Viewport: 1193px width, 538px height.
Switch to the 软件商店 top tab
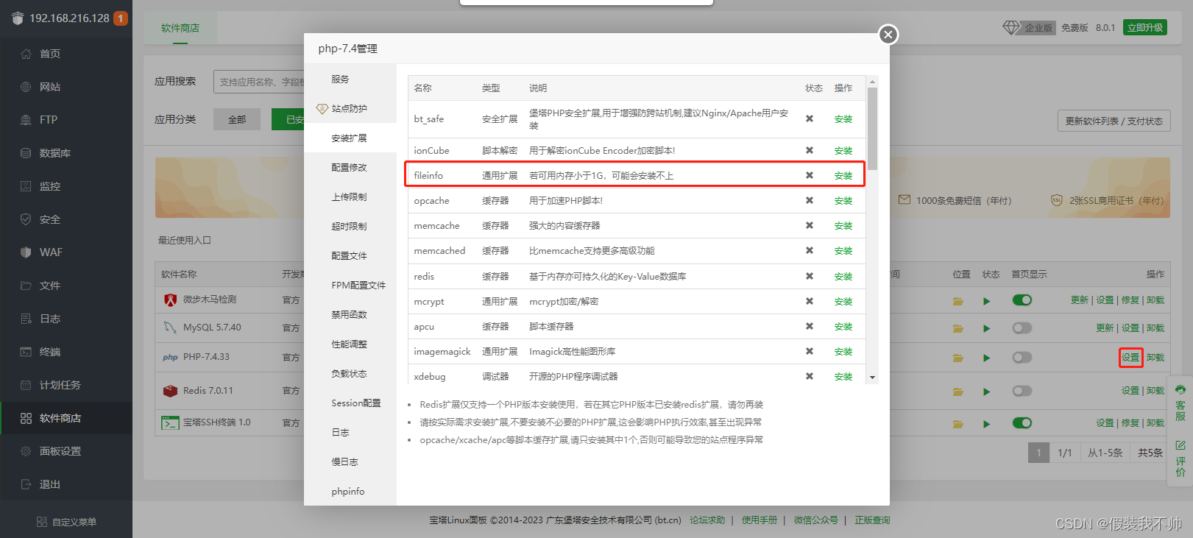click(x=180, y=28)
